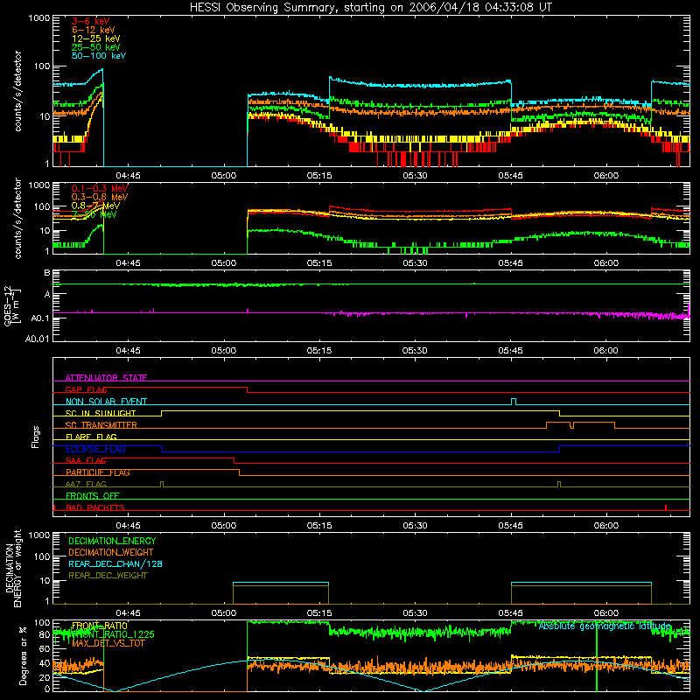Select the 3-6 keV legend label
700x700 pixels.
pyautogui.click(x=91, y=21)
